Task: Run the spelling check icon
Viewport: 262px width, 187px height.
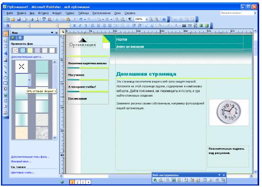Action: (44, 19)
